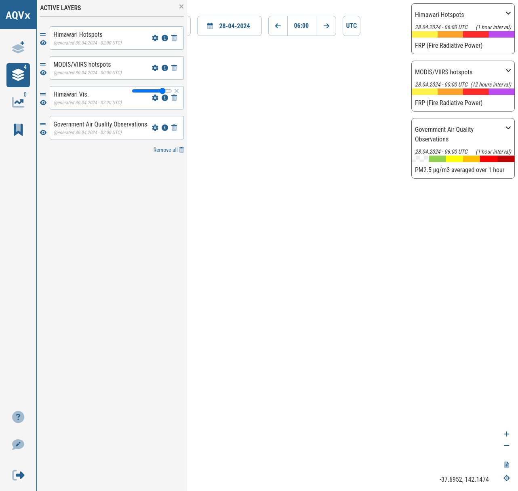Collapse the Himawari Hotspots legend card
This screenshot has width=518, height=491.
(508, 13)
